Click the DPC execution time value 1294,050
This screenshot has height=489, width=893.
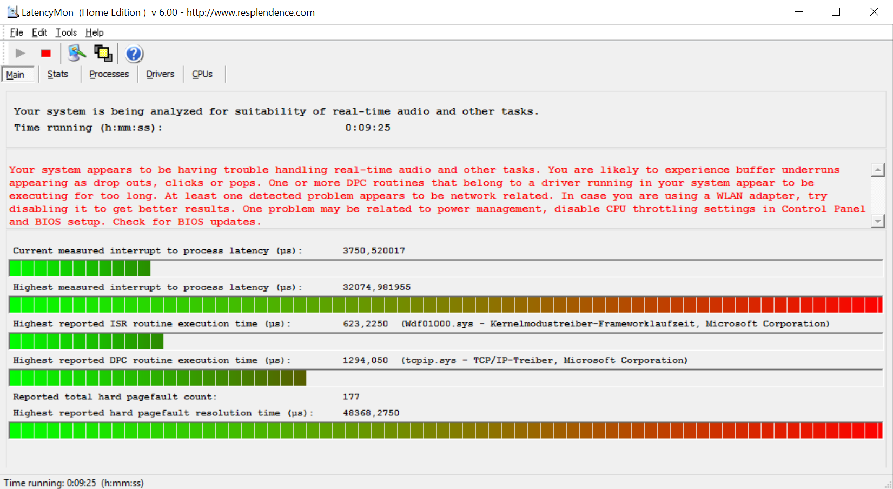[366, 360]
